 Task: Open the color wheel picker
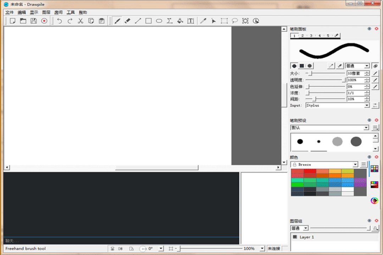tap(374, 200)
